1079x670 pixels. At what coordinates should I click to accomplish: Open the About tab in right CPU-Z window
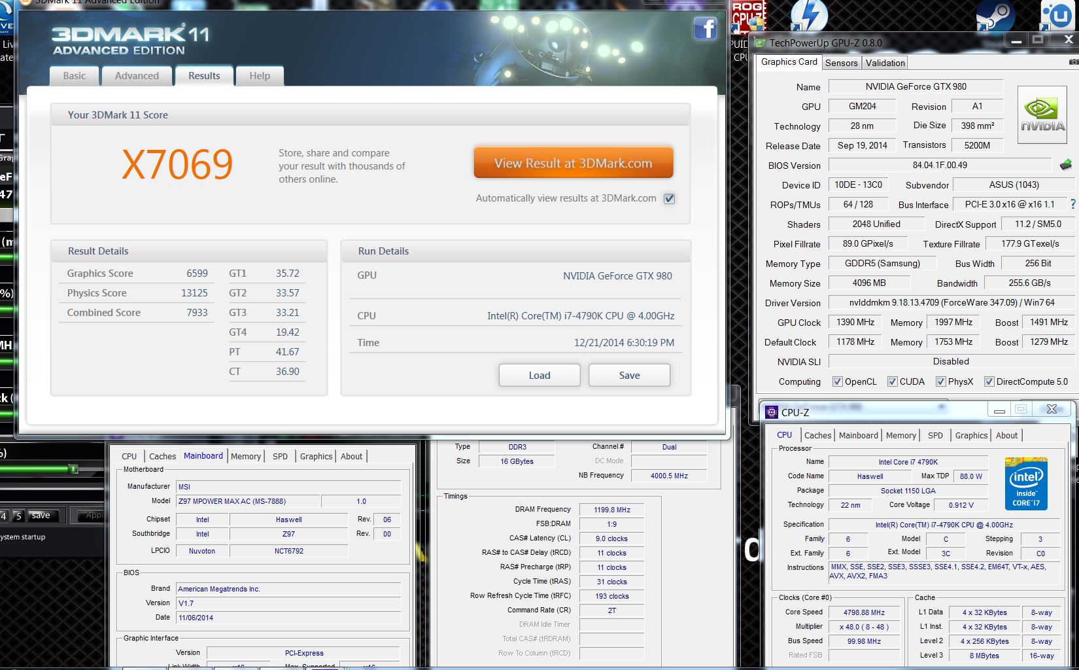[1006, 435]
